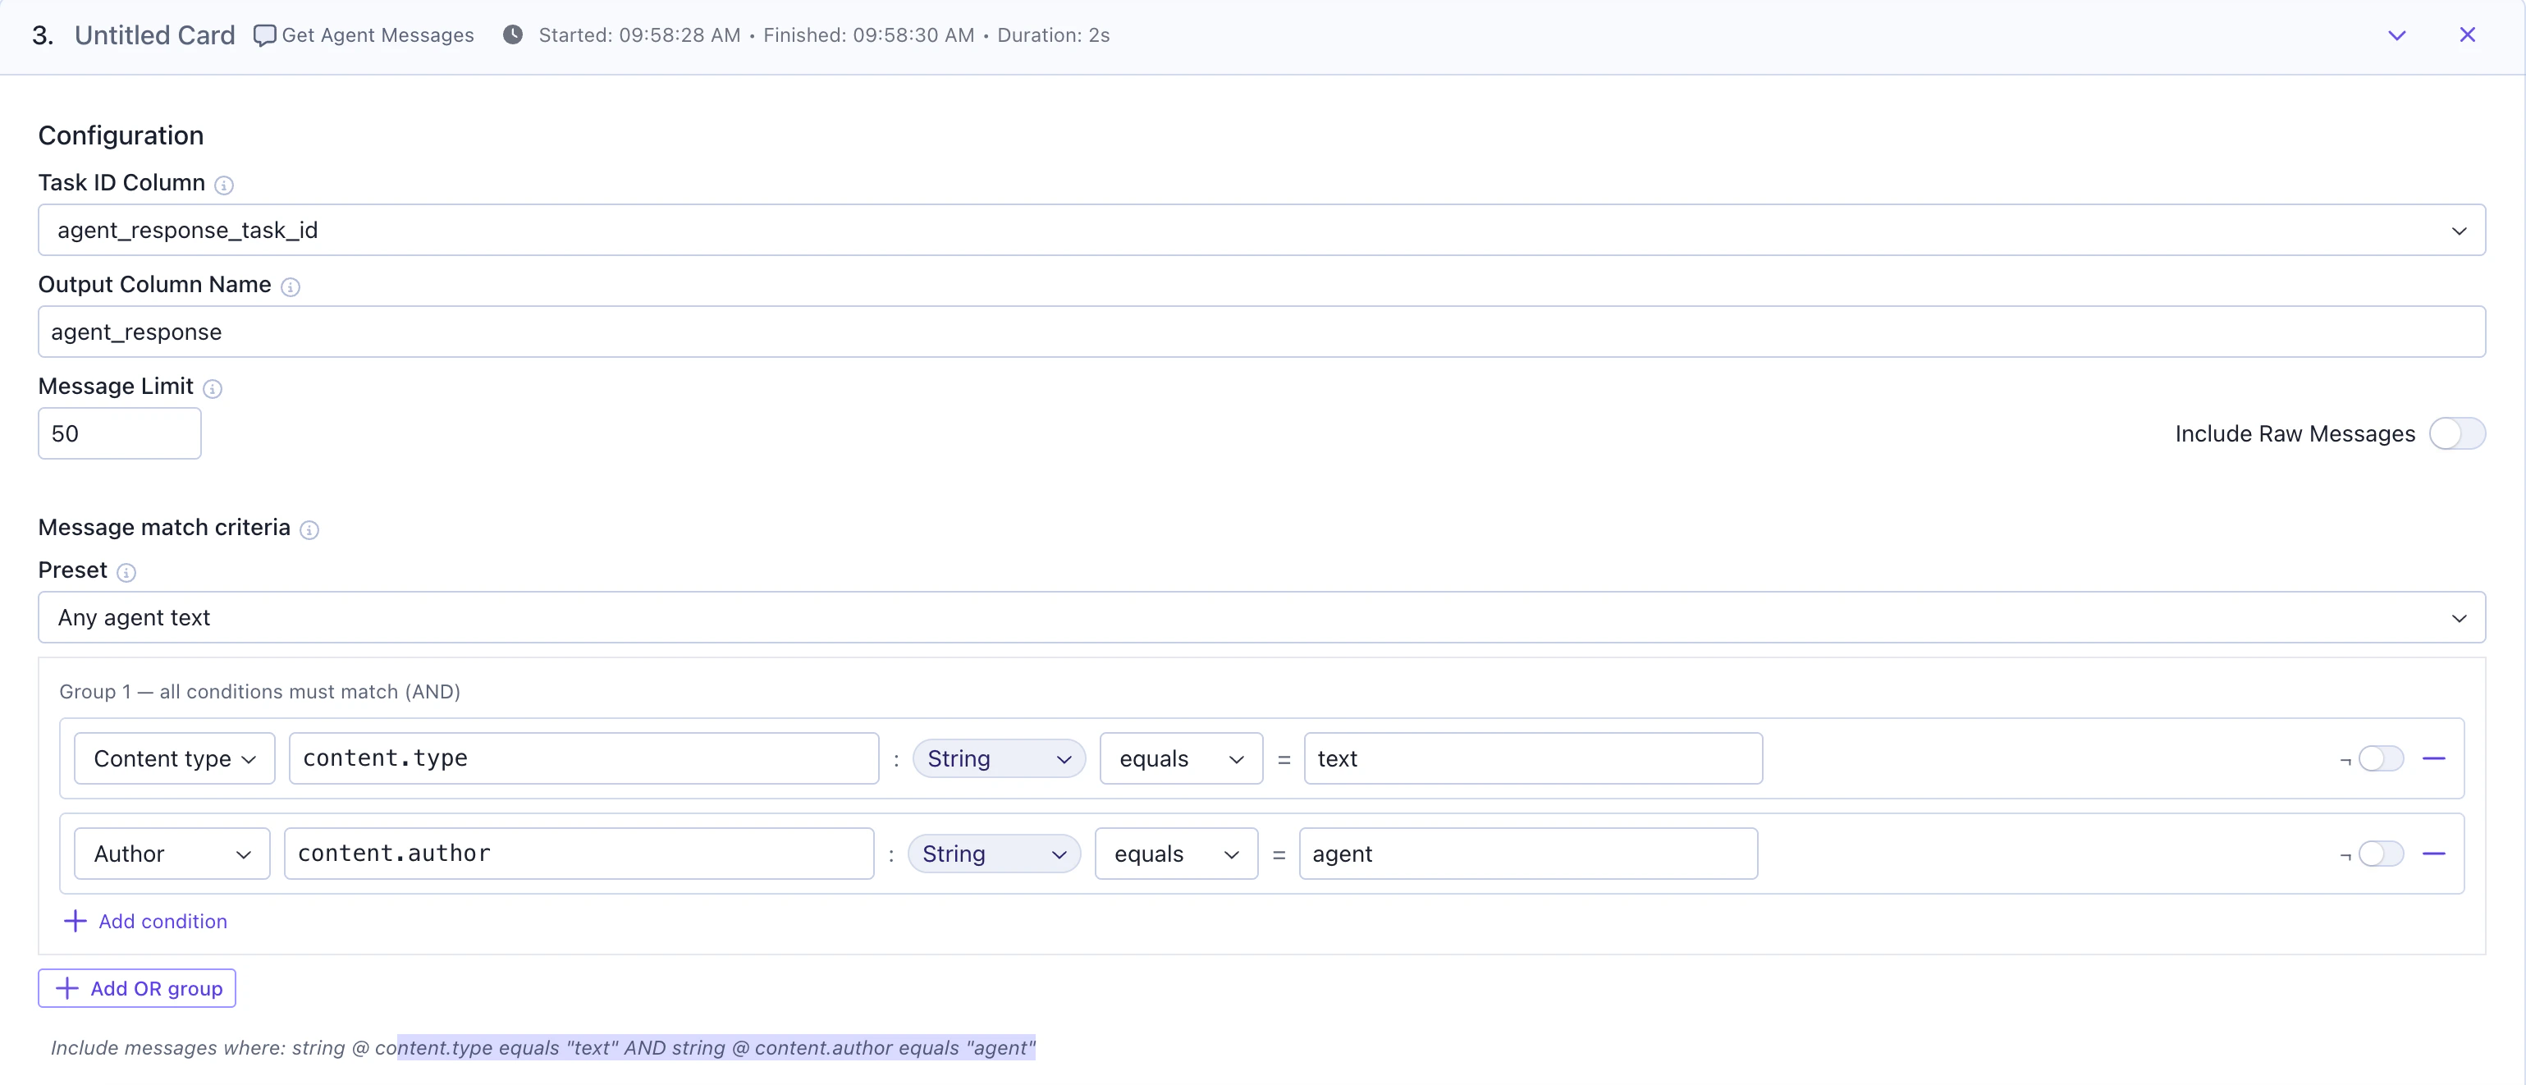The image size is (2526, 1085).
Task: Show info for Message Limit
Action: [x=212, y=388]
